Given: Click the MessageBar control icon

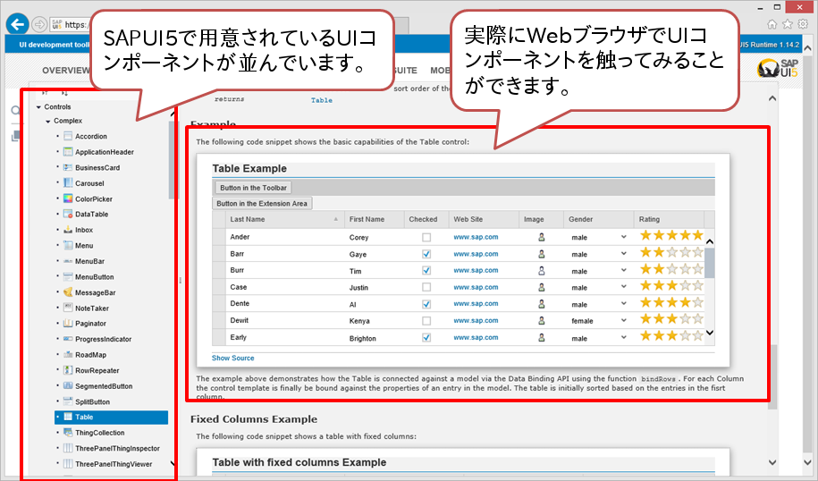Looking at the screenshot, I should click(x=68, y=292).
